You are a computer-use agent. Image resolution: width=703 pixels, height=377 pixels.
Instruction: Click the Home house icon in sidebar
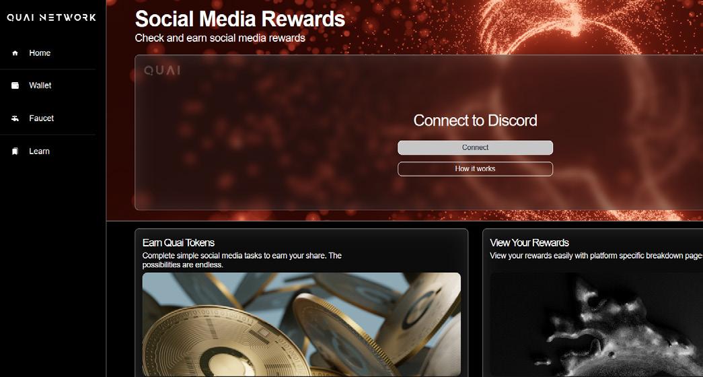click(15, 53)
